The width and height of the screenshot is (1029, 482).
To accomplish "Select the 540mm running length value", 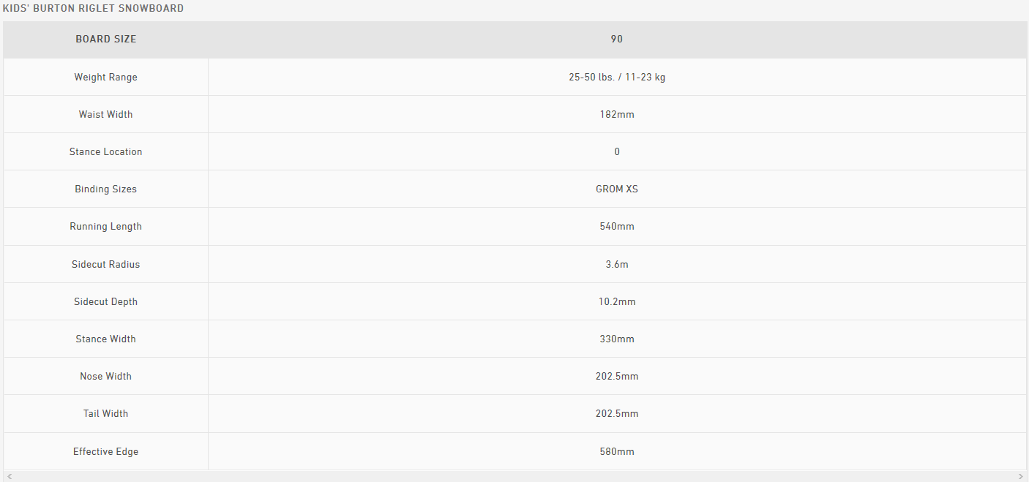I will (x=616, y=227).
